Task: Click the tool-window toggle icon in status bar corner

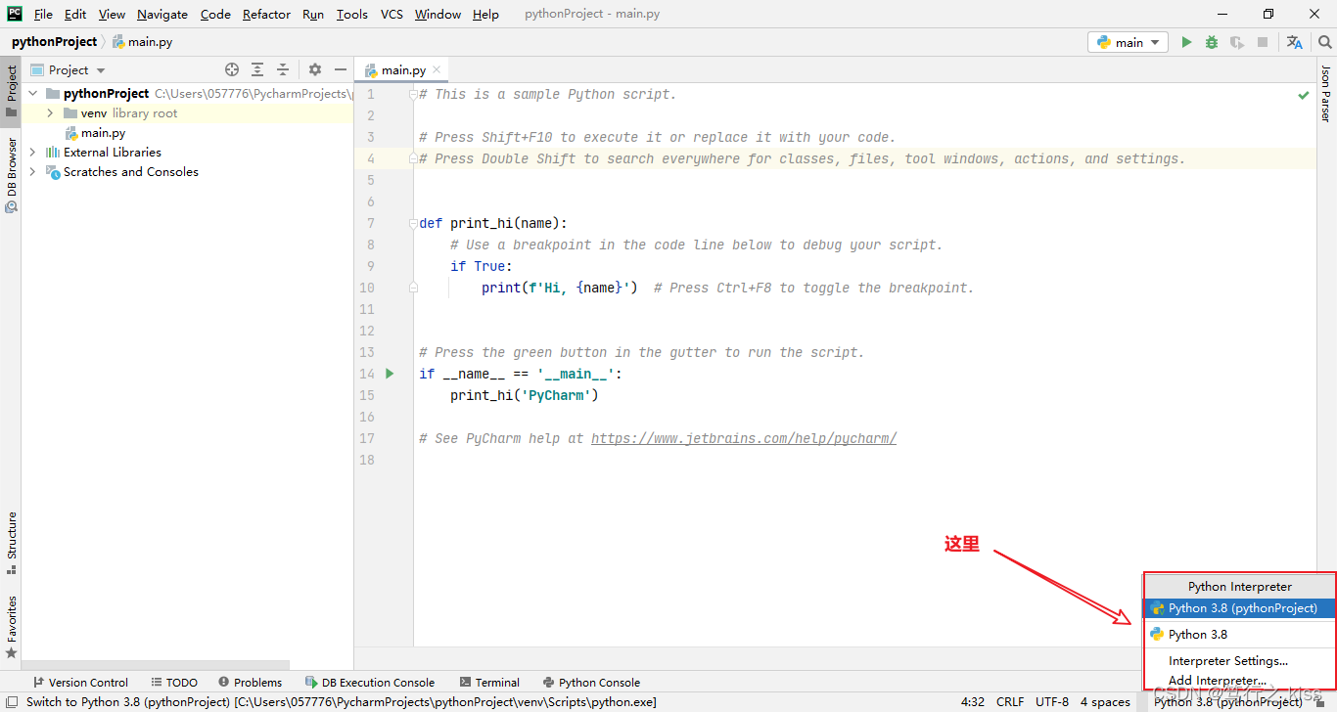Action: click(x=12, y=701)
